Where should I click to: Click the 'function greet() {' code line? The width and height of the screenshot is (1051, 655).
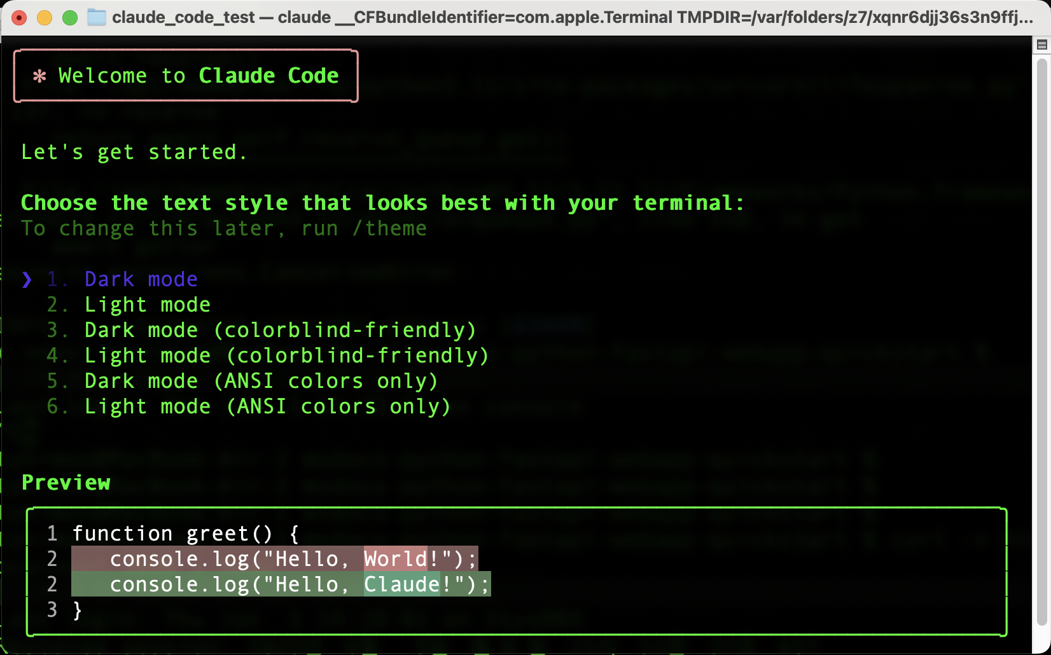click(185, 534)
